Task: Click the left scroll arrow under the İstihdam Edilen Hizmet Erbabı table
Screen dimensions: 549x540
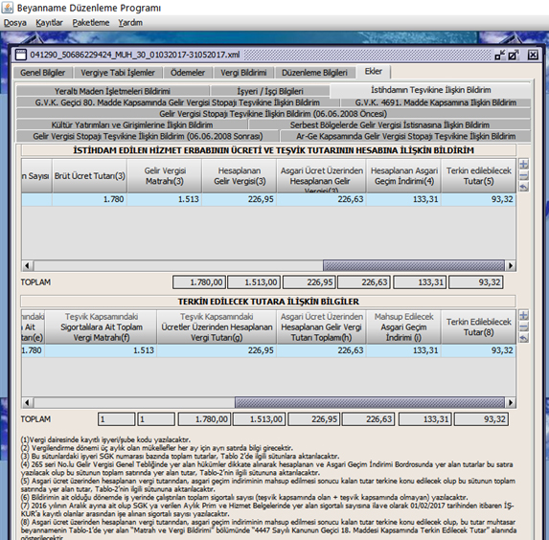Action: pyautogui.click(x=28, y=265)
